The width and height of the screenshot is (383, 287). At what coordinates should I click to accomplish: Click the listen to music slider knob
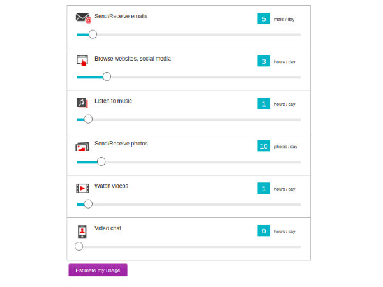pyautogui.click(x=88, y=119)
